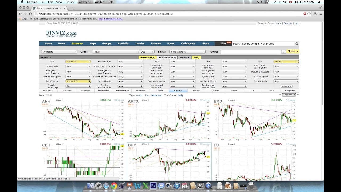Click the Finviz search magnifier icon
Viewport: 341px width, 192px height.
[297, 43]
